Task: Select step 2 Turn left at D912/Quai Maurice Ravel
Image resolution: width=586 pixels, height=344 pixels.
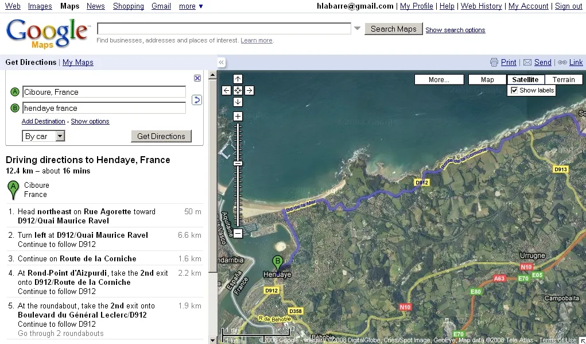Action: 104,239
